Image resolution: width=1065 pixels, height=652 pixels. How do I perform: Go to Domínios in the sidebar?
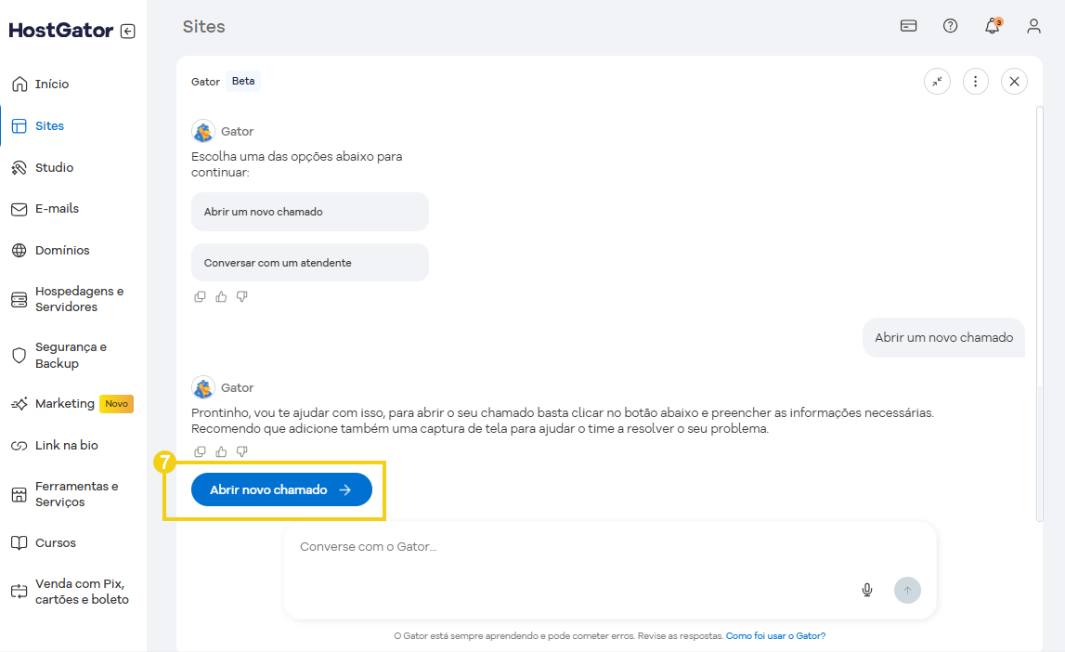tap(62, 251)
